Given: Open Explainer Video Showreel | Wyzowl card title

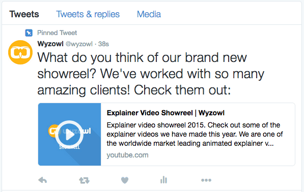Looking at the screenshot, I should click(165, 113).
